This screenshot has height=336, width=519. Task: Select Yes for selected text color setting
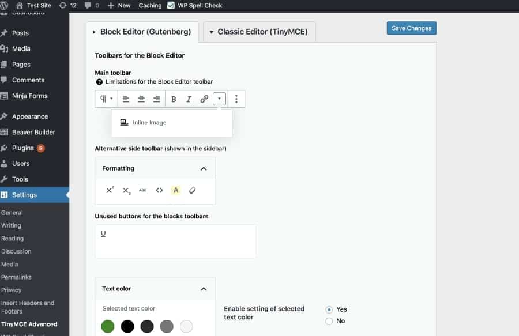click(x=329, y=309)
